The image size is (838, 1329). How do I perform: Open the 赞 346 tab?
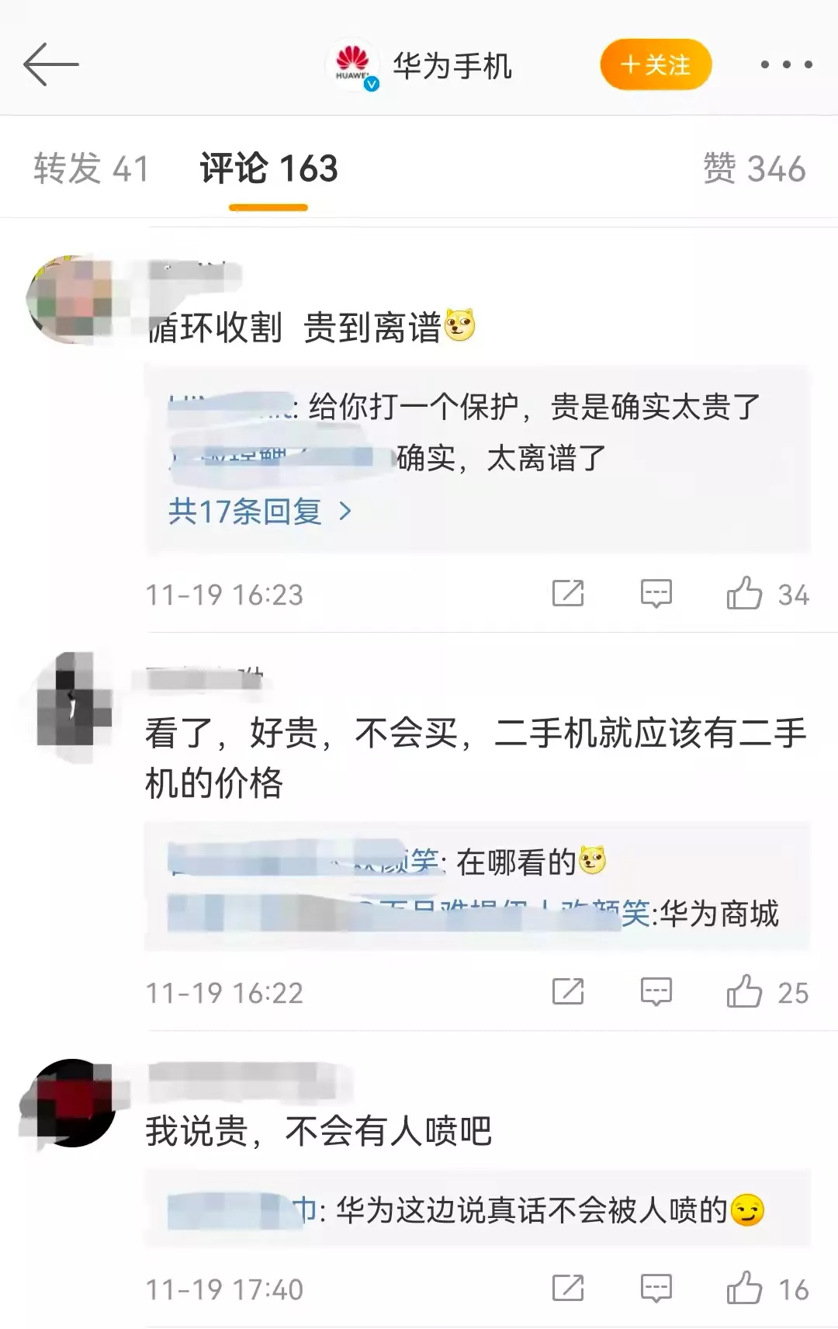[x=754, y=168]
